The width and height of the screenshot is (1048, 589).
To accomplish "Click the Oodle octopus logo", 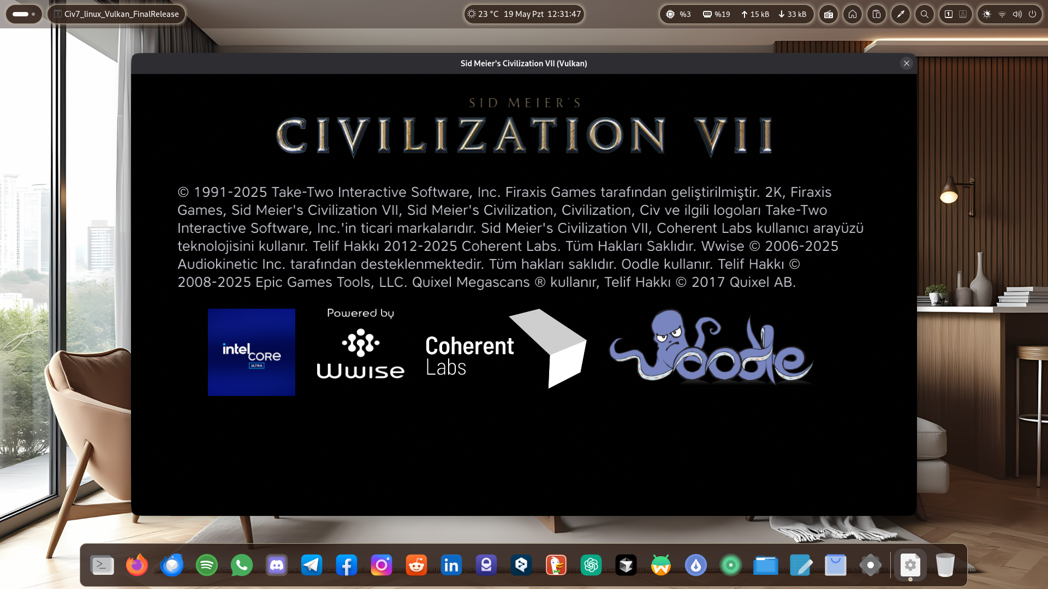I will pos(711,347).
